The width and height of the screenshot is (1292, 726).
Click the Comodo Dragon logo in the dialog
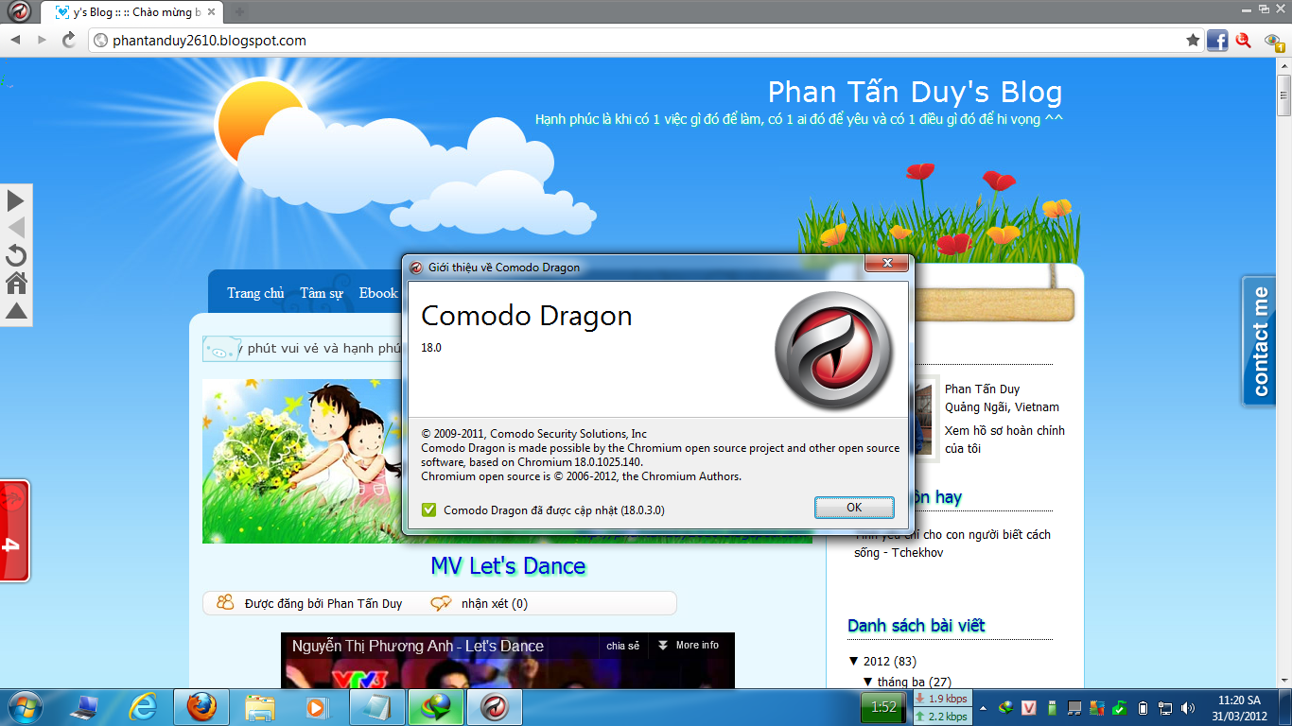click(833, 349)
